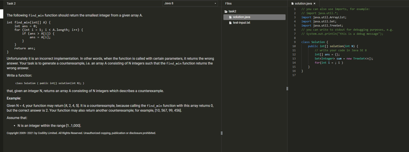Click the splitter handle between Files and editor

[x=287, y=89]
